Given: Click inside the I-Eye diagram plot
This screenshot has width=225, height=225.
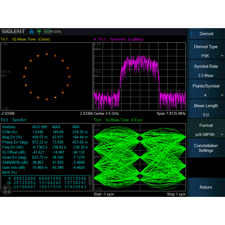Looking at the screenshot, I should pyautogui.click(x=140, y=157).
